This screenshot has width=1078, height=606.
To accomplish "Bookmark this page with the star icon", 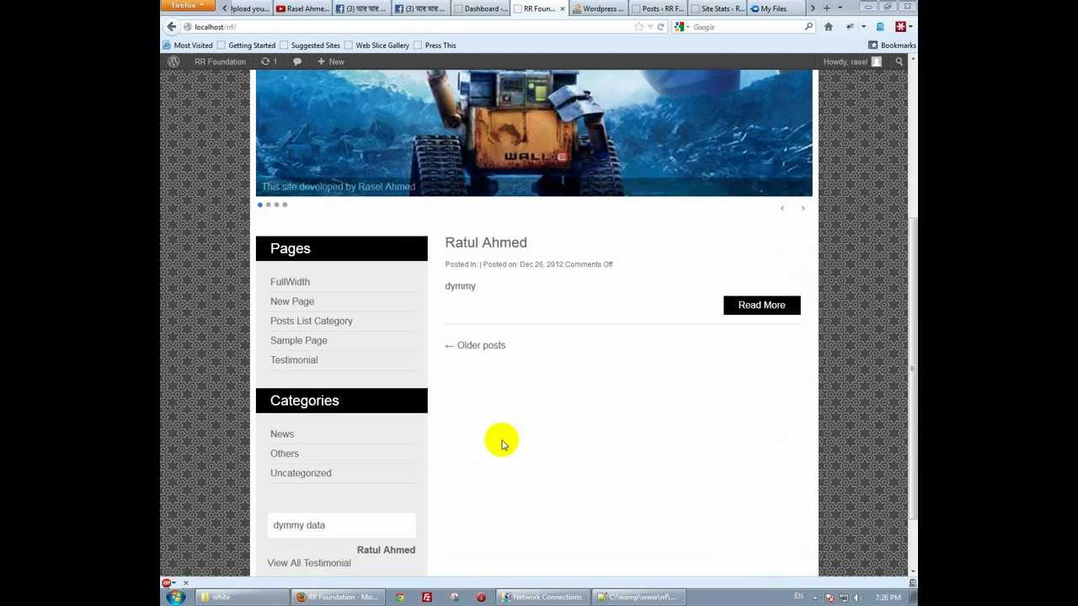I will coord(638,27).
